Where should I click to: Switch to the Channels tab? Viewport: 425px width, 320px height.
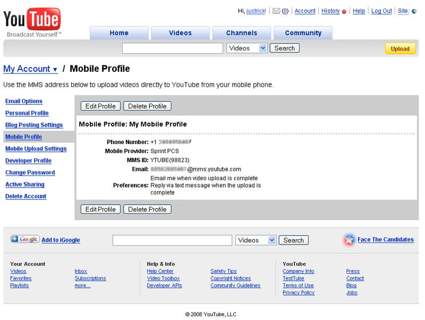click(x=242, y=33)
